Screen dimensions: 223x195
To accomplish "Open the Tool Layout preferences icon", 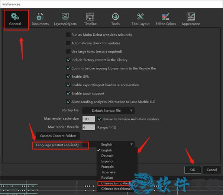I will pos(140,16).
